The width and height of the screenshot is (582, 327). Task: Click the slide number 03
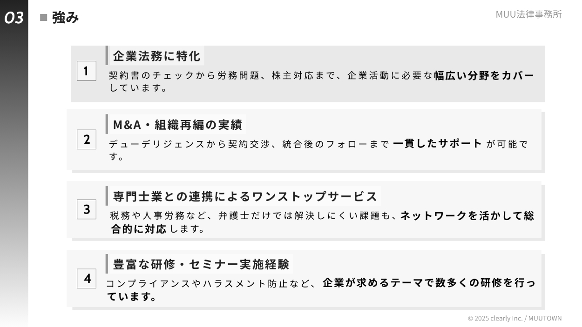point(14,18)
